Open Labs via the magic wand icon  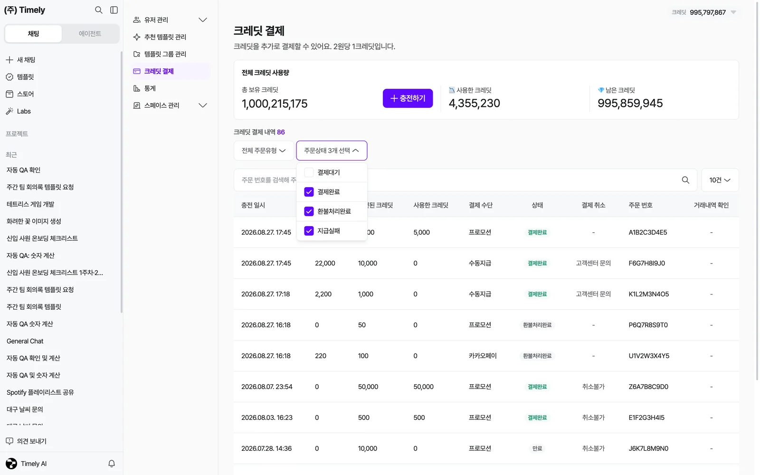[x=9, y=111]
